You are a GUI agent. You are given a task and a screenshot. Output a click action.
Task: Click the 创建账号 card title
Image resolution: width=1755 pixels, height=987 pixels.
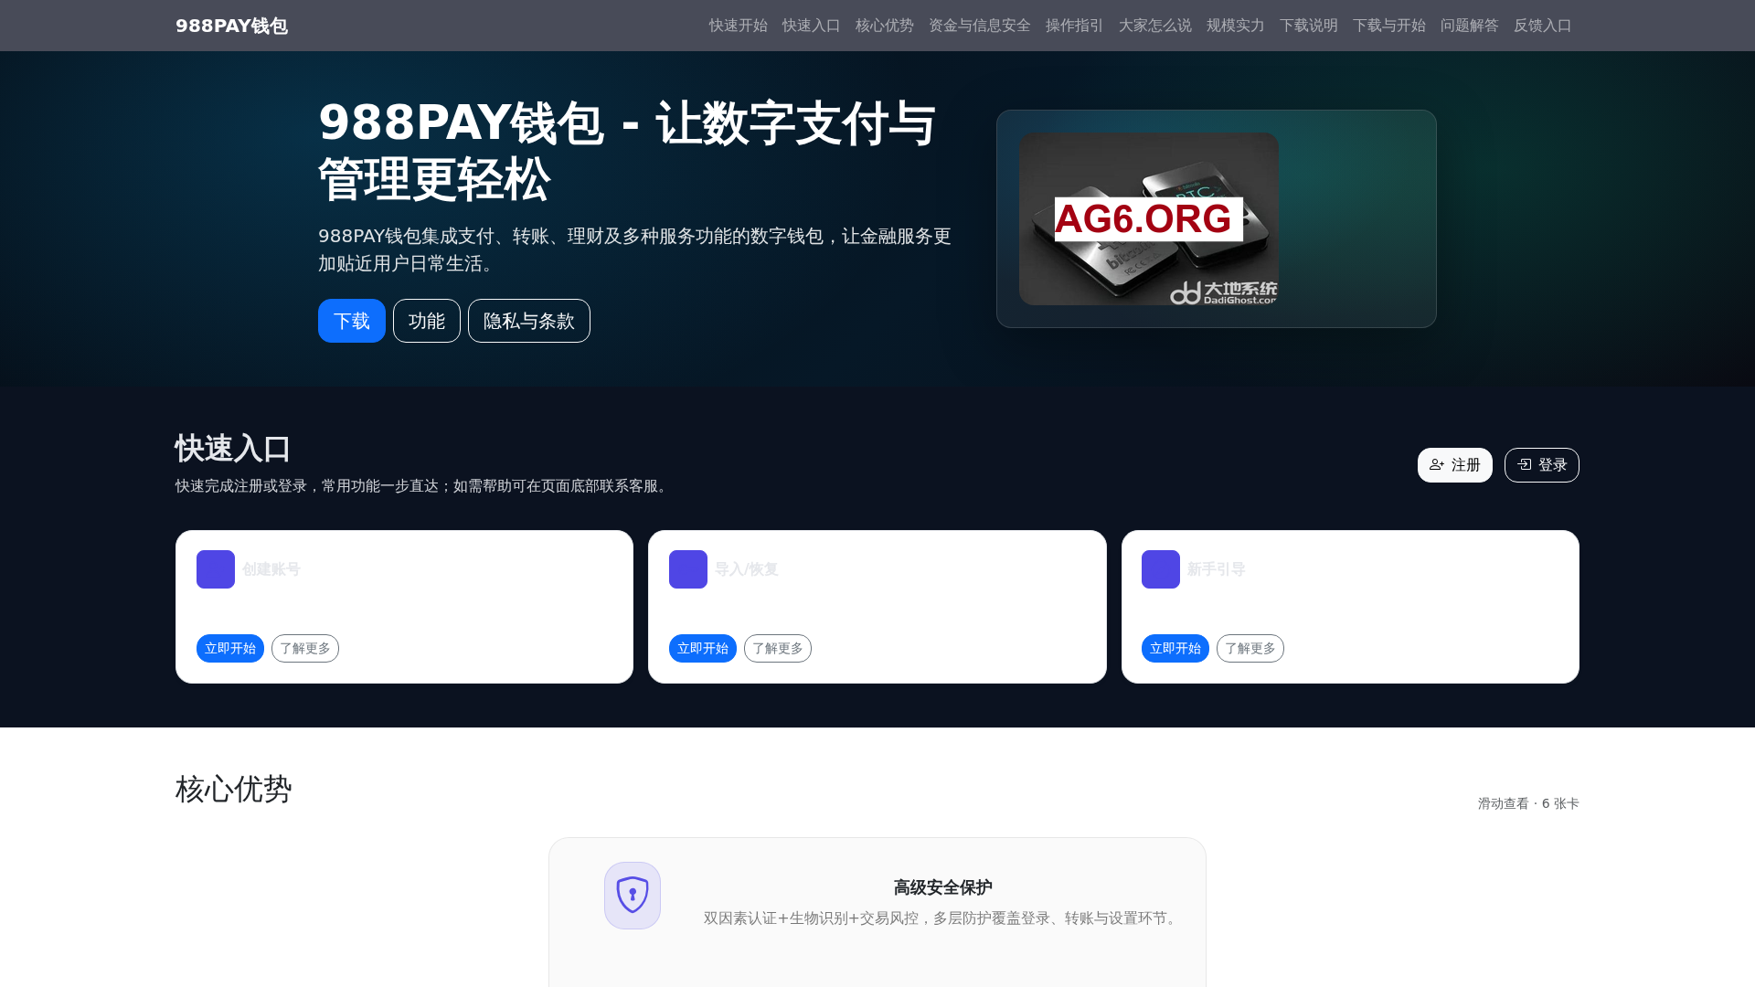tap(271, 569)
